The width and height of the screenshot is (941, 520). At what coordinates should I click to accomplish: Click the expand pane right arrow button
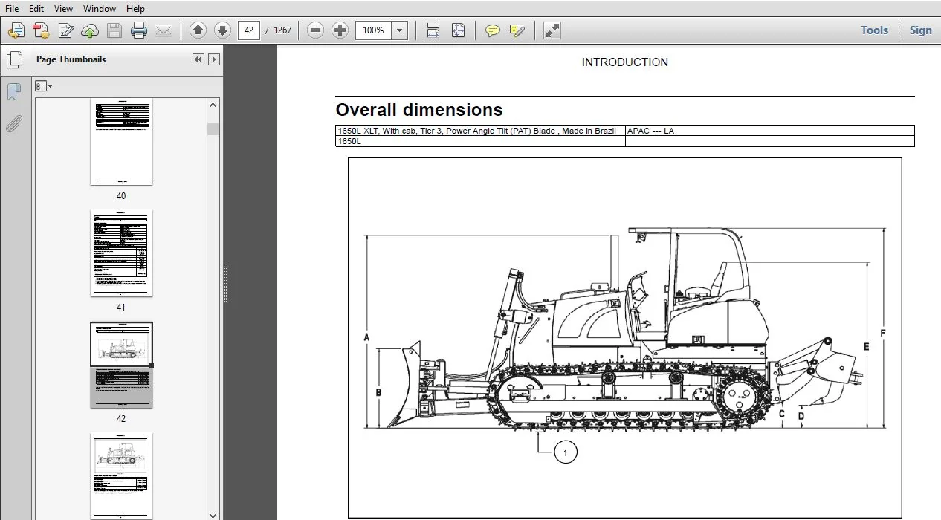pyautogui.click(x=214, y=59)
